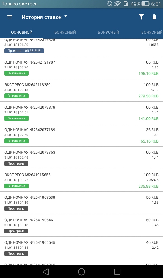
Task: Tap the battery status icon
Action: (x=145, y=4)
